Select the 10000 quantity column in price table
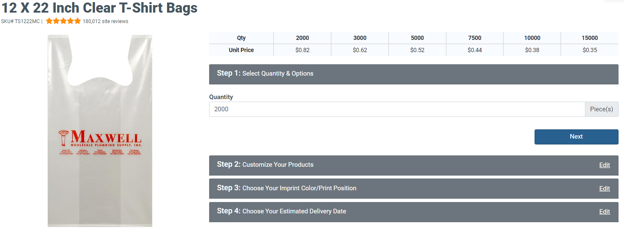The width and height of the screenshot is (624, 231). coord(532,38)
